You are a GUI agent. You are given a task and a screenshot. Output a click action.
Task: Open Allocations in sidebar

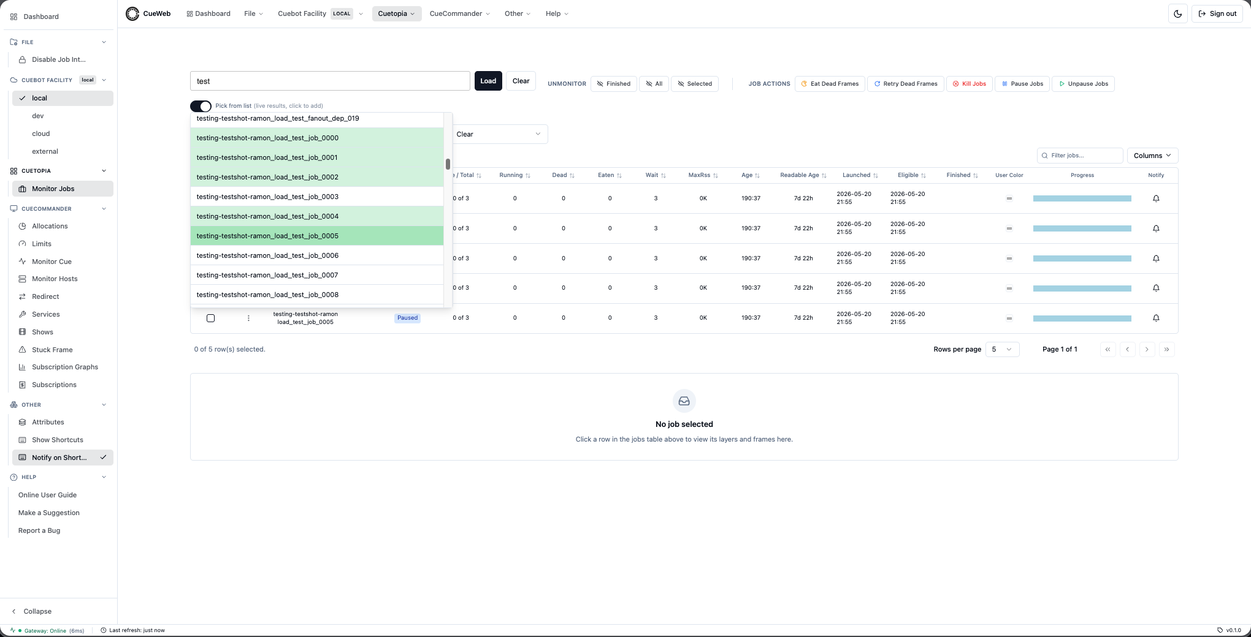63,226
